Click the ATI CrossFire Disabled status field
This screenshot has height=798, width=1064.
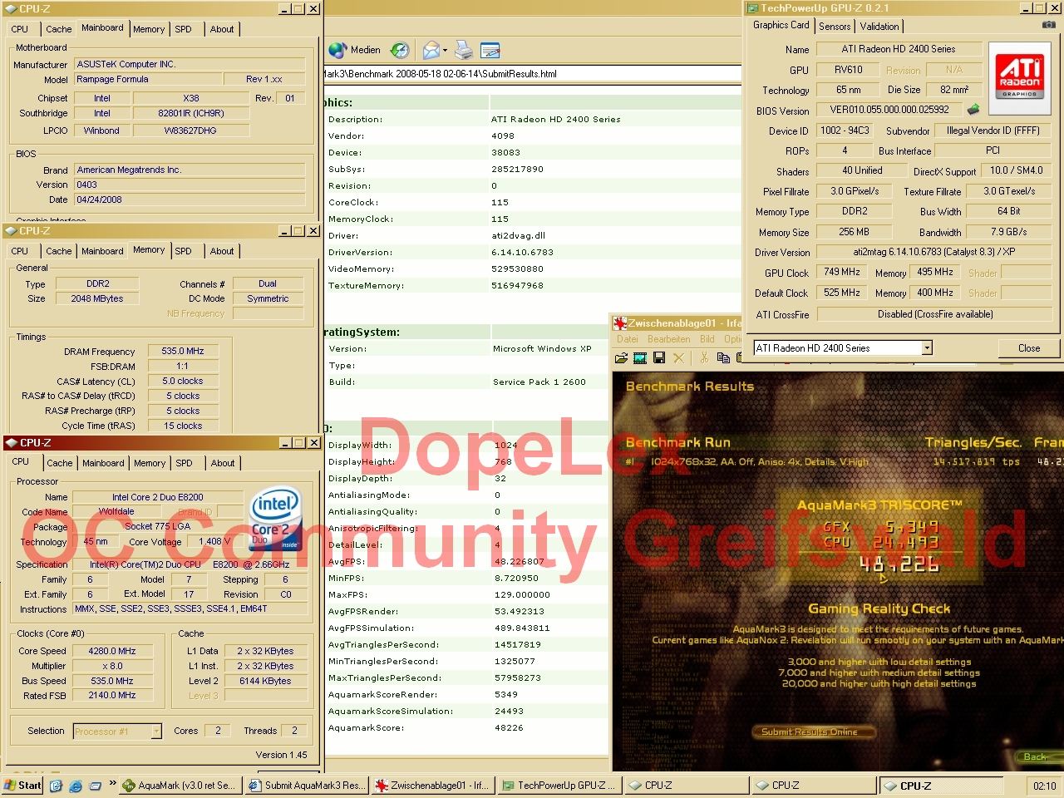(x=935, y=314)
